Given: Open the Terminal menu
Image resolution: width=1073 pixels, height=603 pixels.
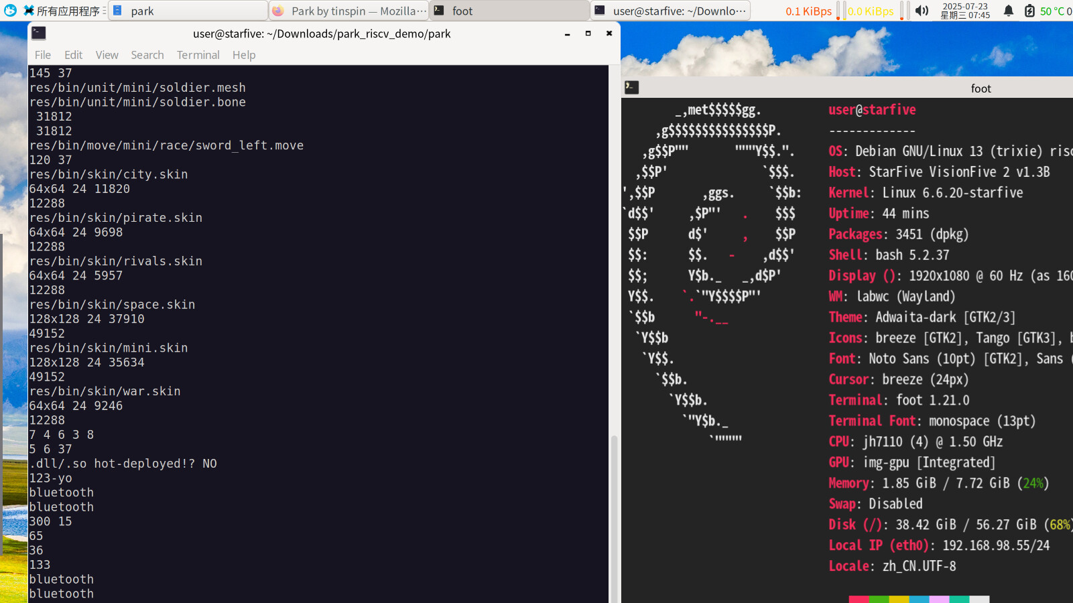Looking at the screenshot, I should pyautogui.click(x=198, y=55).
